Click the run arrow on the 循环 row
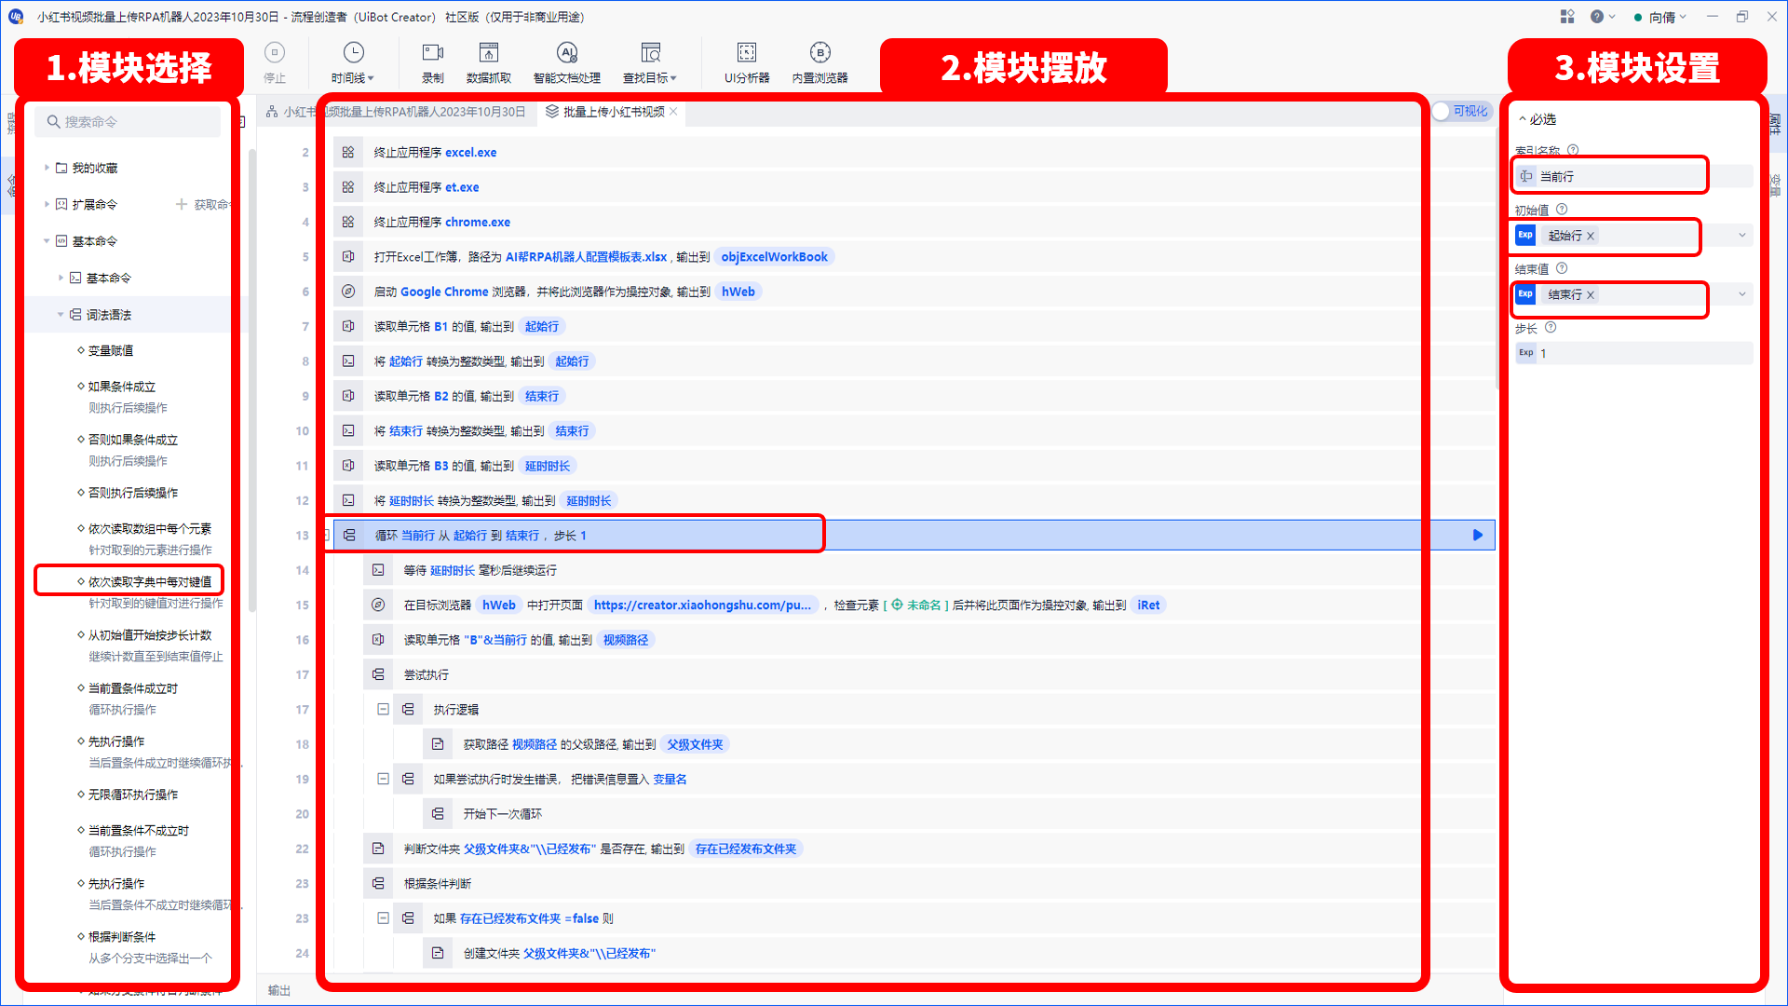The height and width of the screenshot is (1006, 1788). tap(1478, 536)
